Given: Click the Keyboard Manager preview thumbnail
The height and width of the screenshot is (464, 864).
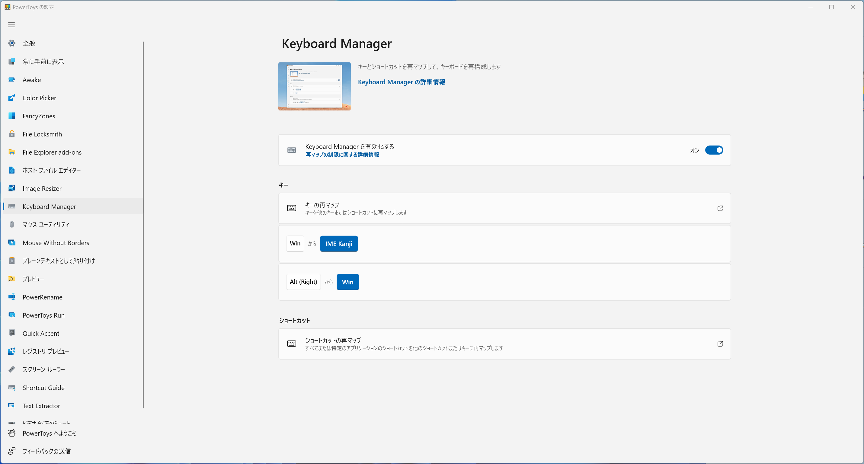Looking at the screenshot, I should tap(314, 86).
